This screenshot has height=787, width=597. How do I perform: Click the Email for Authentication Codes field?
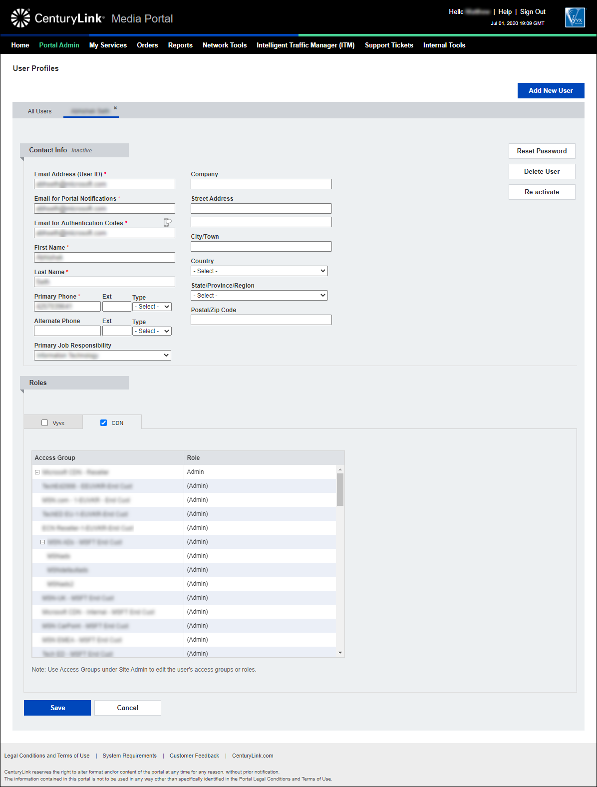pyautogui.click(x=104, y=233)
